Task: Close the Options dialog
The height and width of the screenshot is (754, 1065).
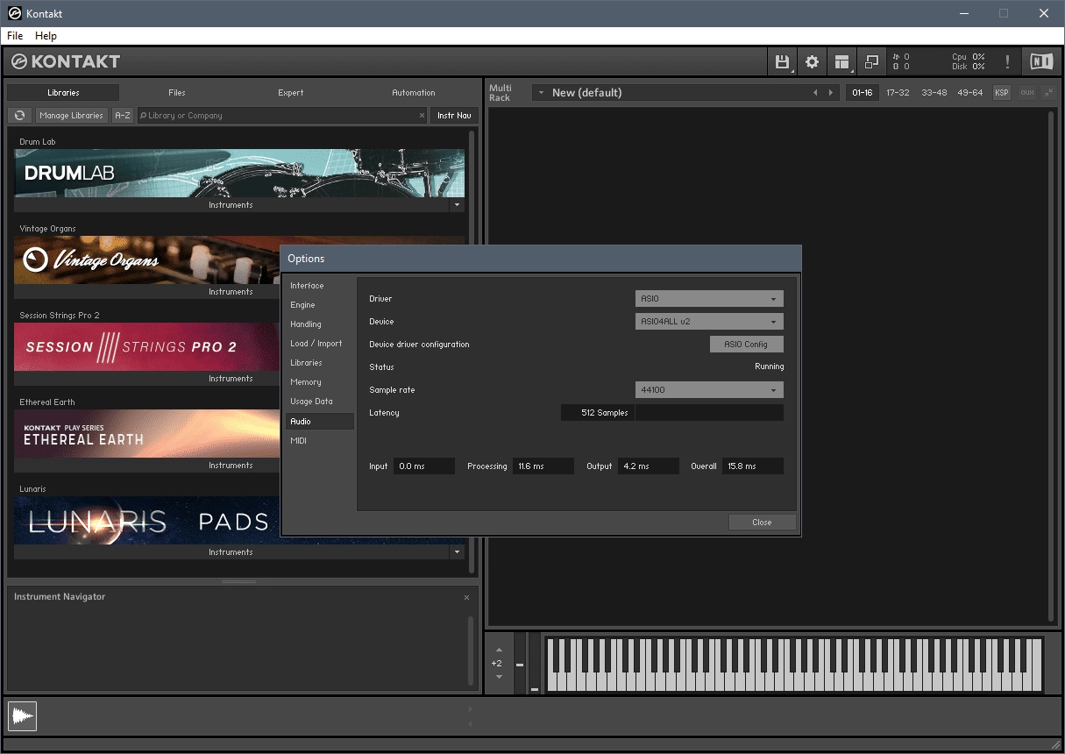Action: [762, 523]
